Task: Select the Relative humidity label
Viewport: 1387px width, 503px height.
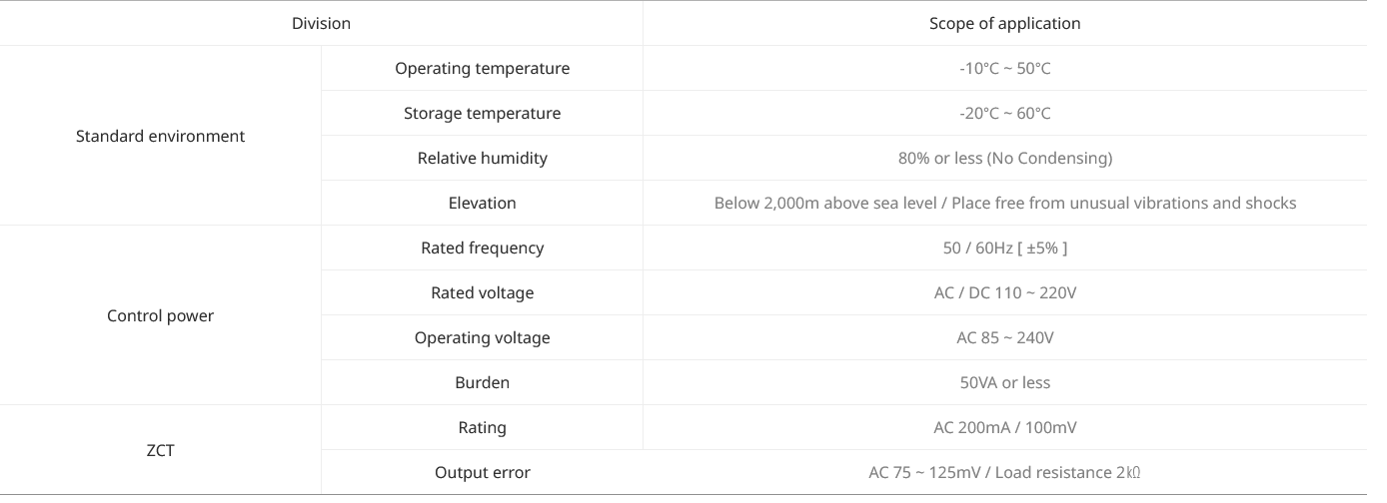Action: point(482,158)
